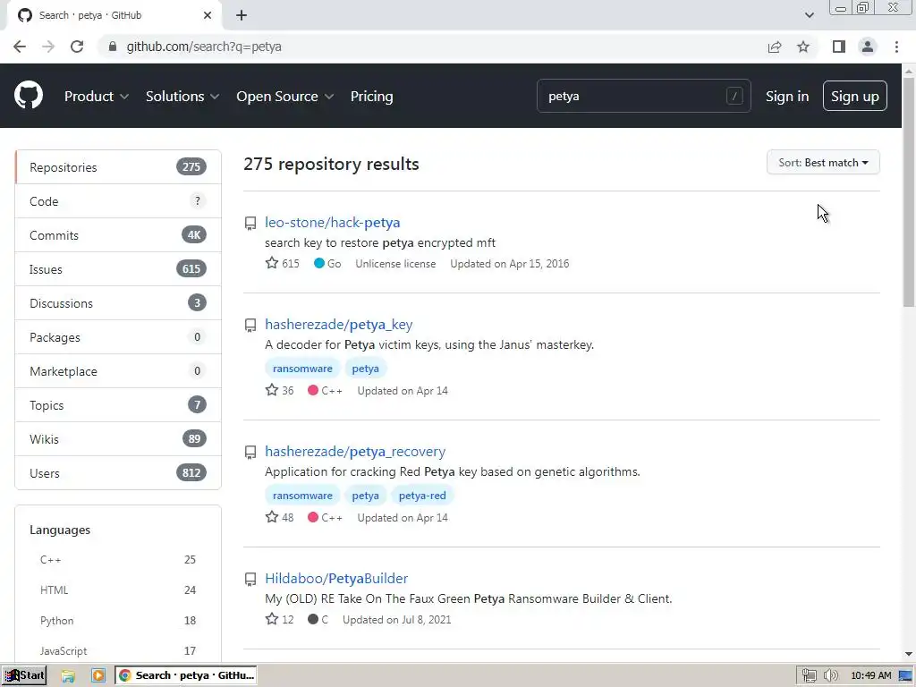Click star icon for hasherezade/petya_key
Screen dimensions: 916x687
click(272, 390)
